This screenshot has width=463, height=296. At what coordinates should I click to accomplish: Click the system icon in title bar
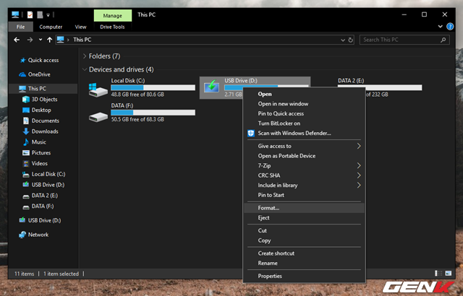click(x=15, y=14)
